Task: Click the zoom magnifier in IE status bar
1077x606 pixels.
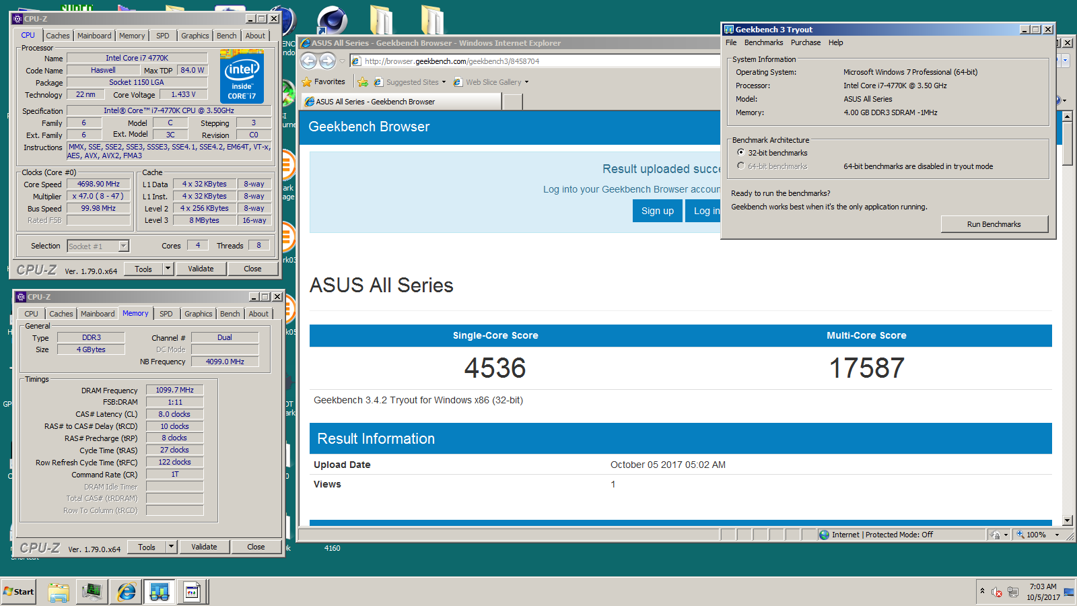Action: 1020,535
